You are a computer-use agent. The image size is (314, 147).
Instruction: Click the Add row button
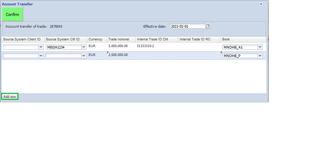[10, 96]
